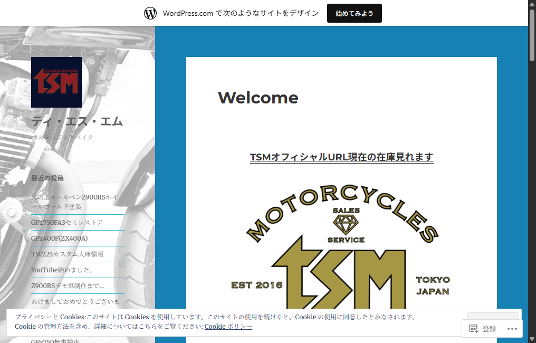Image resolution: width=536 pixels, height=343 pixels.
Task: Open the Z900RSデモ車制作まで… post link
Action: point(68,285)
